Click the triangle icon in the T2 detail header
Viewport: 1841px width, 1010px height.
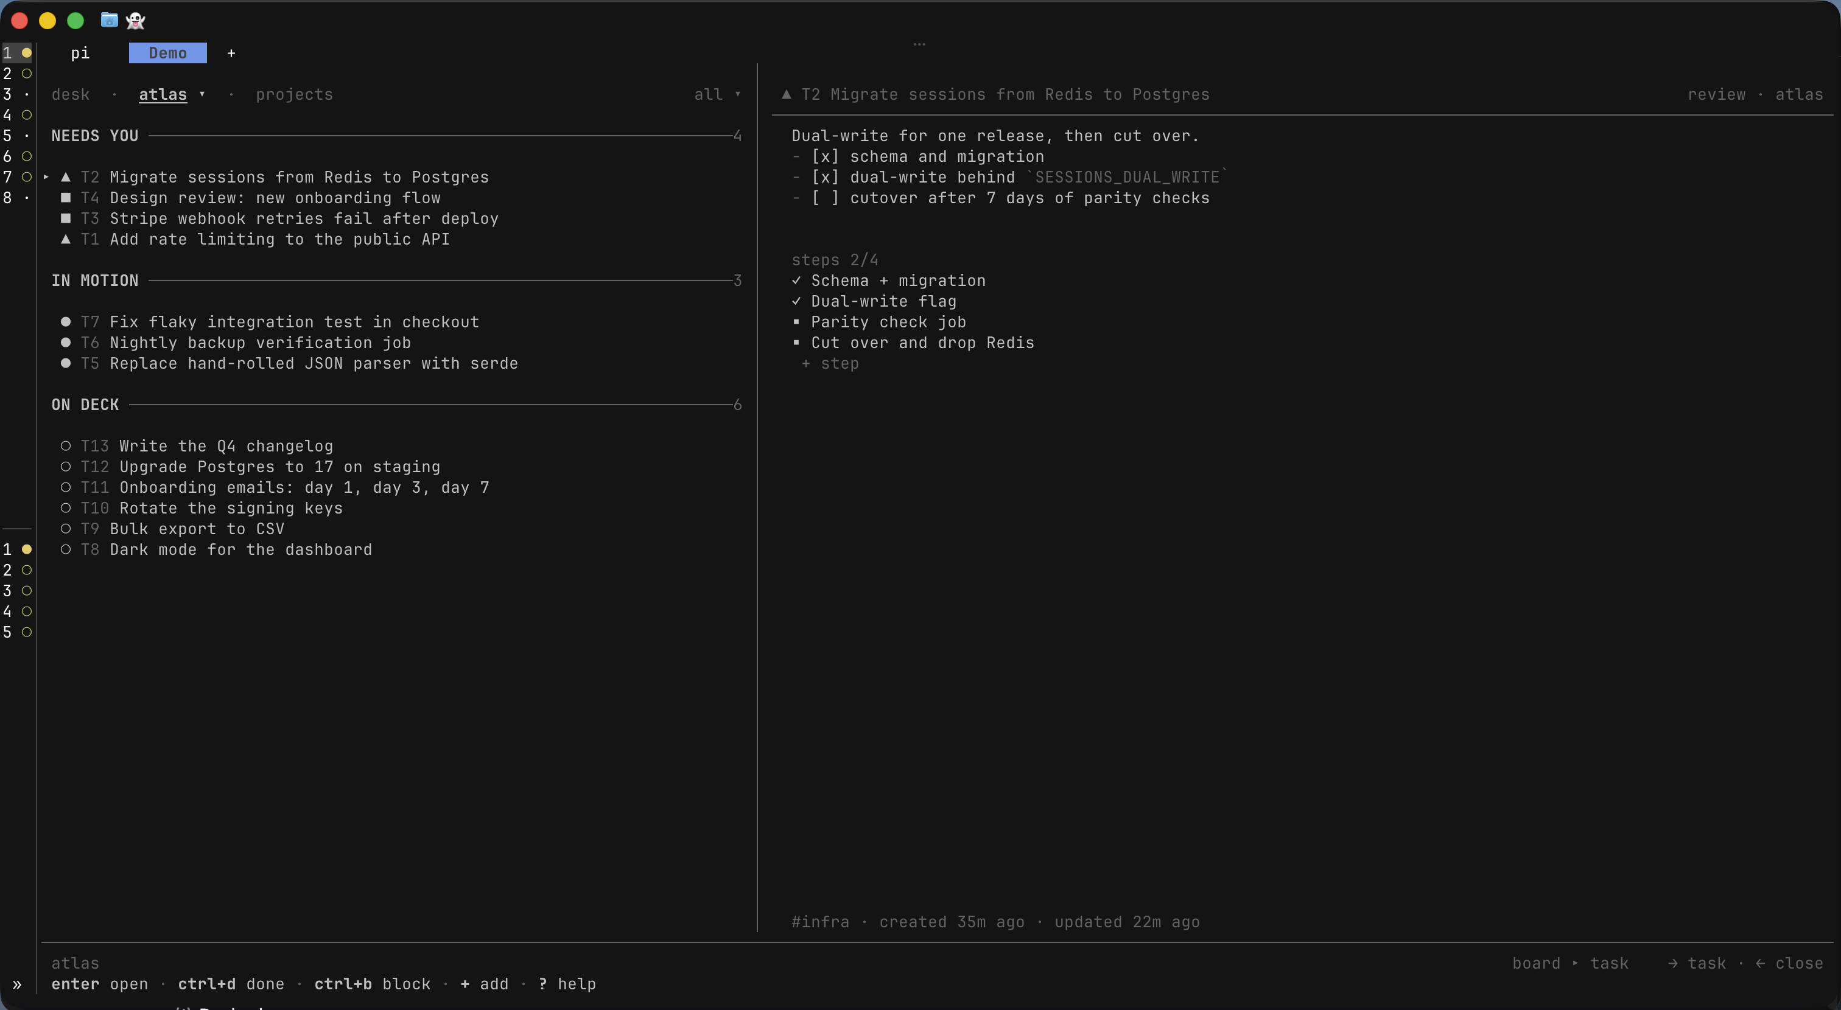786,94
